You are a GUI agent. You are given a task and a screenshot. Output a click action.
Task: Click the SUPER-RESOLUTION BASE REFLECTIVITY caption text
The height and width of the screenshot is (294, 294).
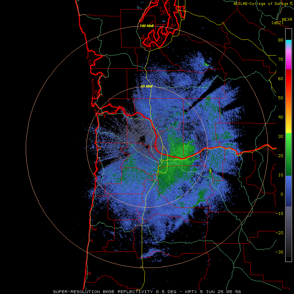click(103, 292)
